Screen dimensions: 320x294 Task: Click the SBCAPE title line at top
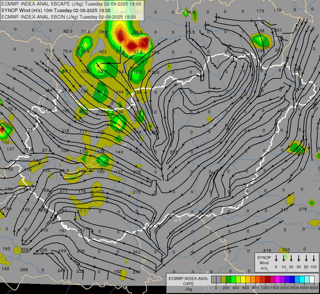71,4
